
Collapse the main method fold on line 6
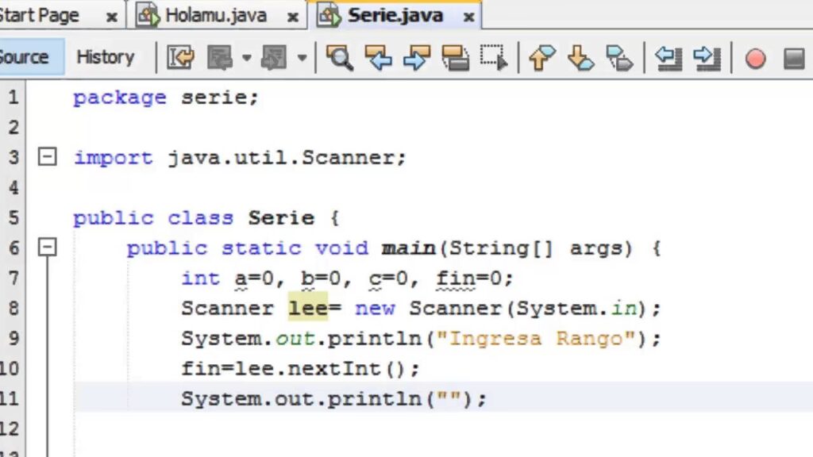[48, 248]
